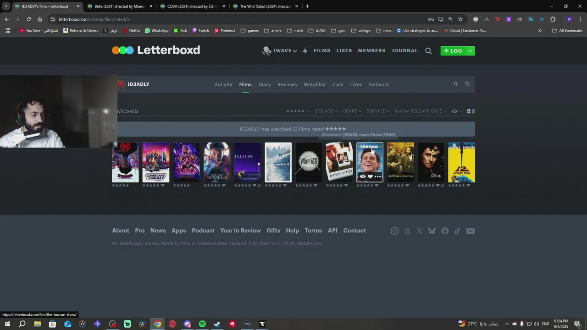Open Letterboxd's Threads page
The height and width of the screenshot is (330, 587).
click(x=407, y=231)
